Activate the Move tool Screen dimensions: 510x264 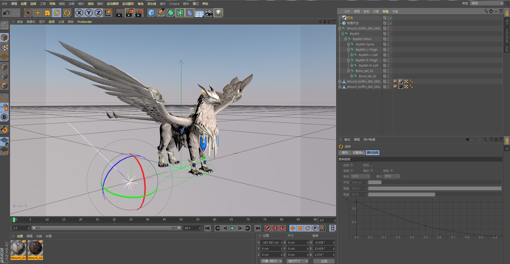tap(38, 13)
